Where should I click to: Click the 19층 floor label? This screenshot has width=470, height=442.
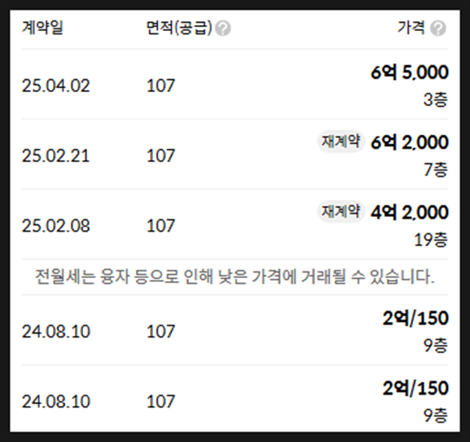(x=431, y=240)
